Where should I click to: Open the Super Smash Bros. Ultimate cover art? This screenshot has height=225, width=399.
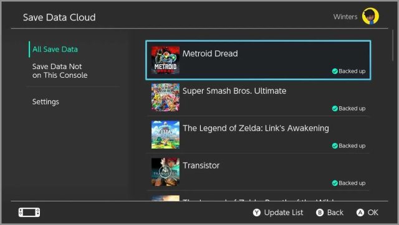coord(165,98)
